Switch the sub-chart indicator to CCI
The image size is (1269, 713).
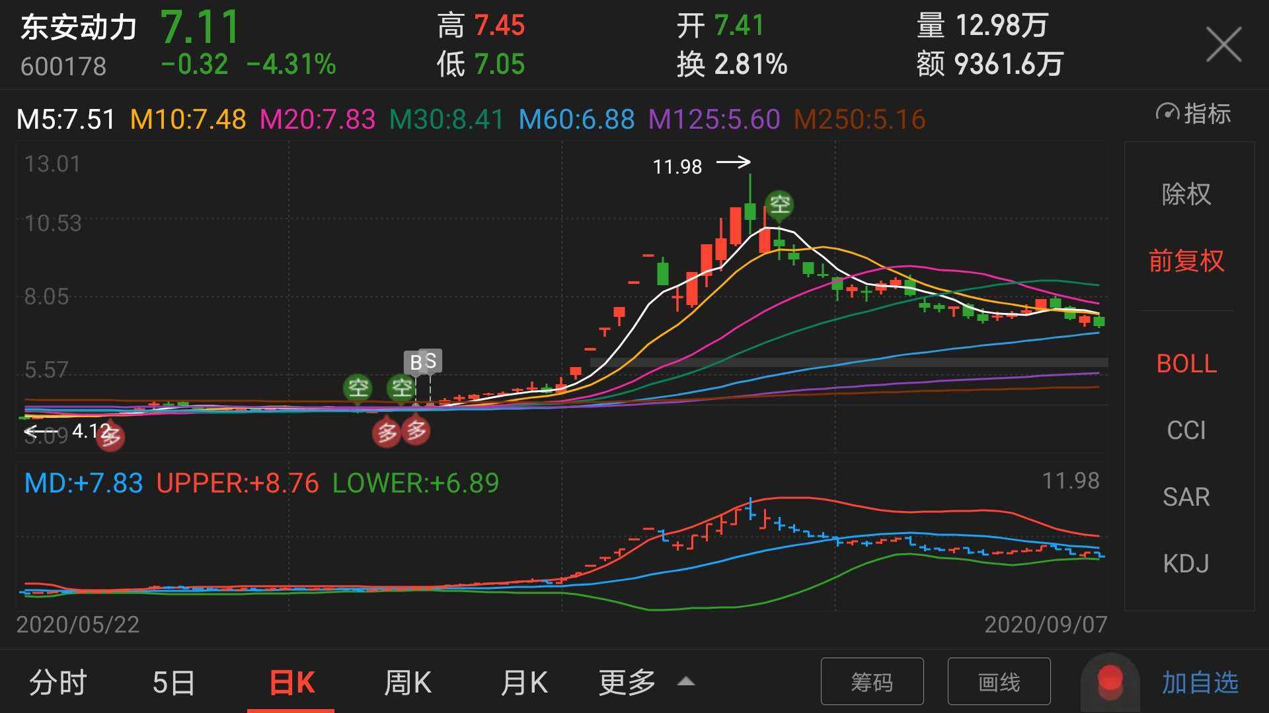click(1186, 430)
